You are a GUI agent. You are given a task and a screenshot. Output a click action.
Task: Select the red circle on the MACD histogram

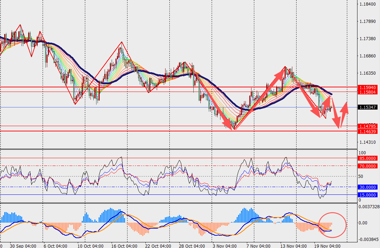pyautogui.click(x=332, y=225)
